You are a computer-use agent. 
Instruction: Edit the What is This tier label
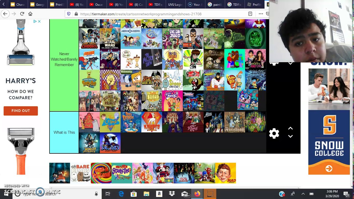[x=64, y=132]
